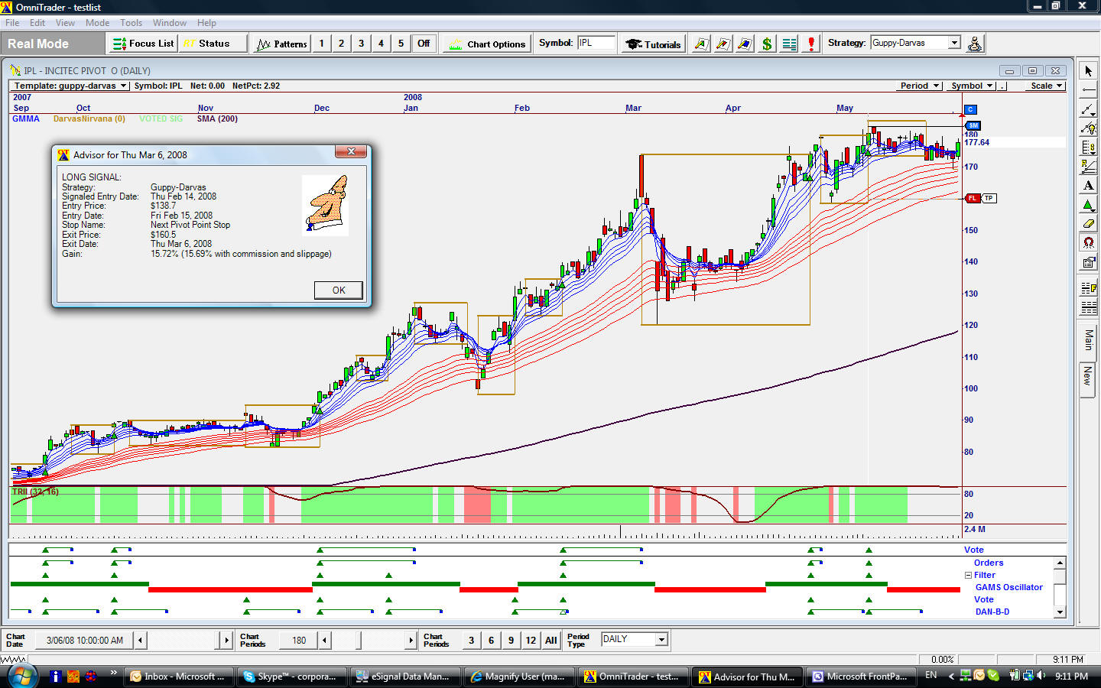Image resolution: width=1101 pixels, height=688 pixels.
Task: Click the strategy wizard person icon
Action: pyautogui.click(x=974, y=44)
